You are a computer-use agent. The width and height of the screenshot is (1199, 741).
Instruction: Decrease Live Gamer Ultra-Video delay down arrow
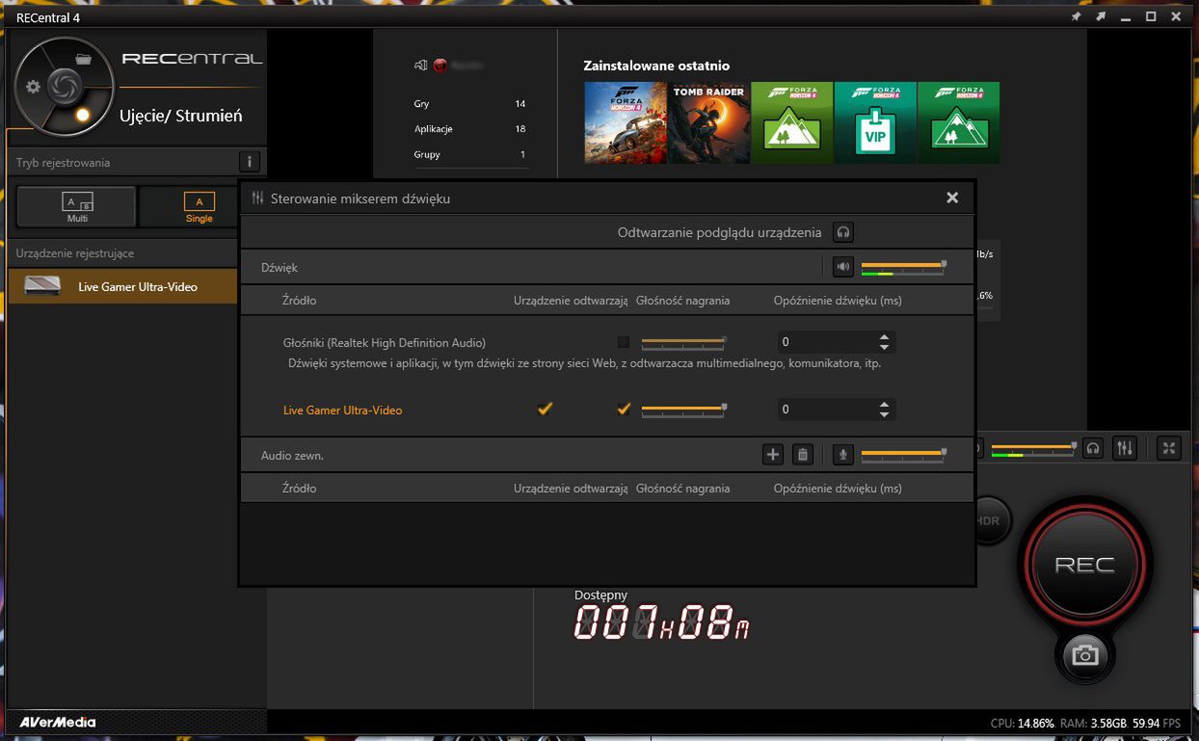pos(884,414)
